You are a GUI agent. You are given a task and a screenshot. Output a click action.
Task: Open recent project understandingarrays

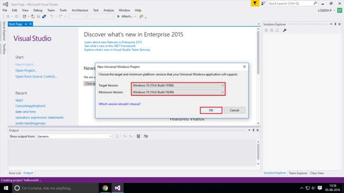(31, 123)
